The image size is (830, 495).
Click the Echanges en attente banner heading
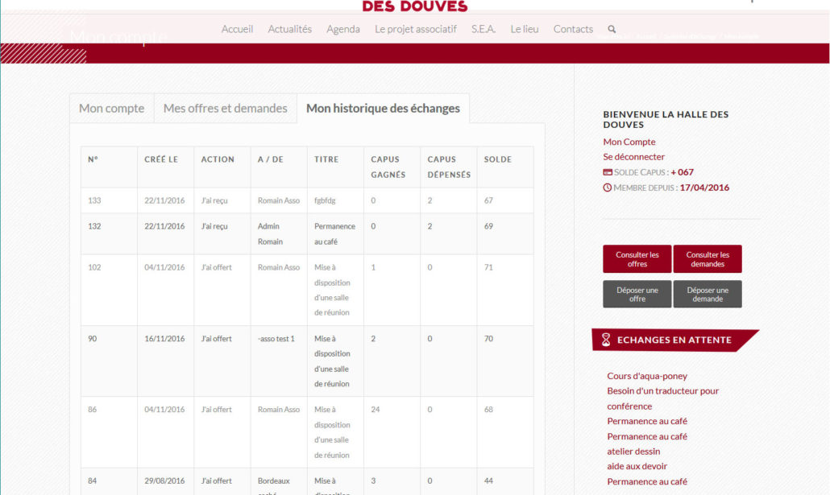click(x=674, y=340)
